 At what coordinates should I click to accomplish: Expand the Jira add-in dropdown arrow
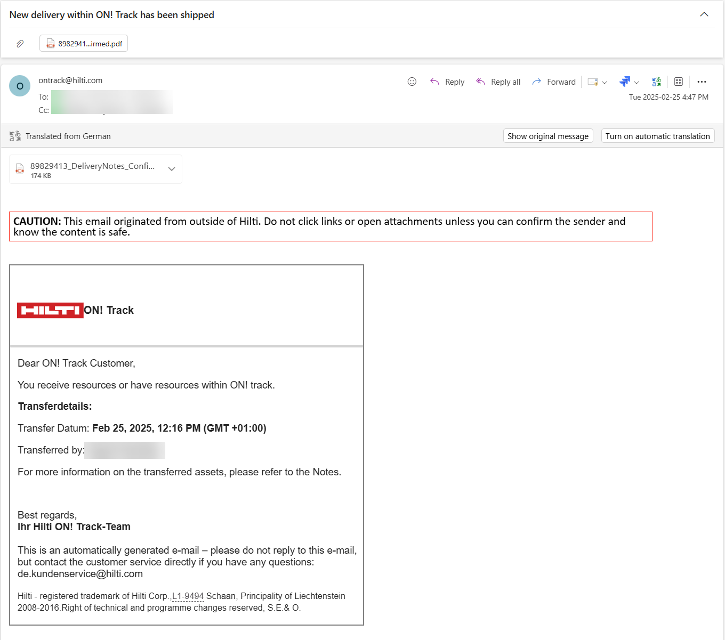pos(637,82)
